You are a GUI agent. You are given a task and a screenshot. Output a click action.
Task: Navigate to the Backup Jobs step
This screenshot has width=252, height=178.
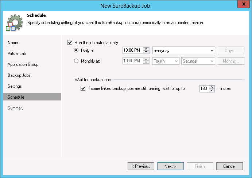pyautogui.click(x=19, y=75)
